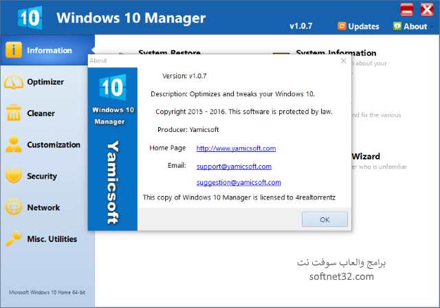Click the Windows 10 logo in About dialog
The width and height of the screenshot is (440, 308).
click(x=113, y=87)
